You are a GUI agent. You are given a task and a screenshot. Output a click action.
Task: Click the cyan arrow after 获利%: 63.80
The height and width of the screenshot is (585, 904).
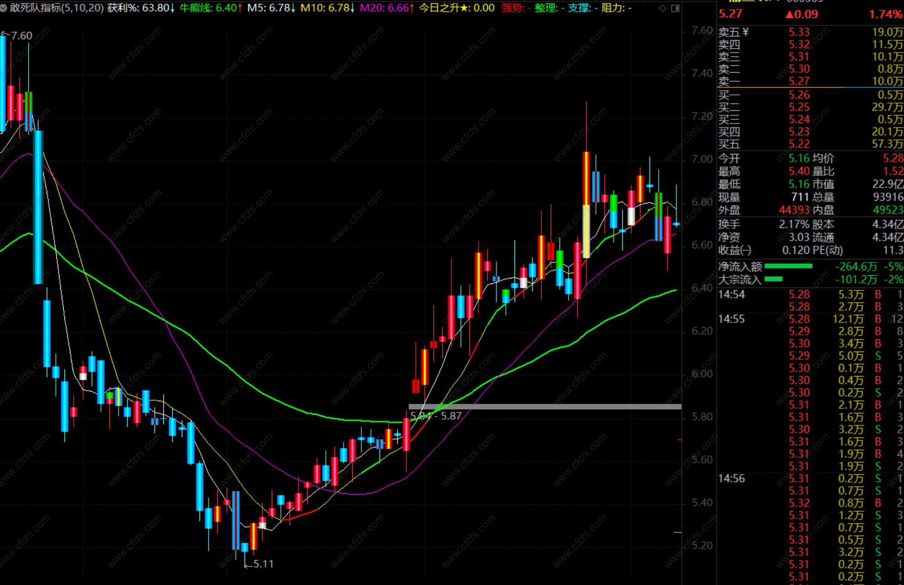pos(173,8)
